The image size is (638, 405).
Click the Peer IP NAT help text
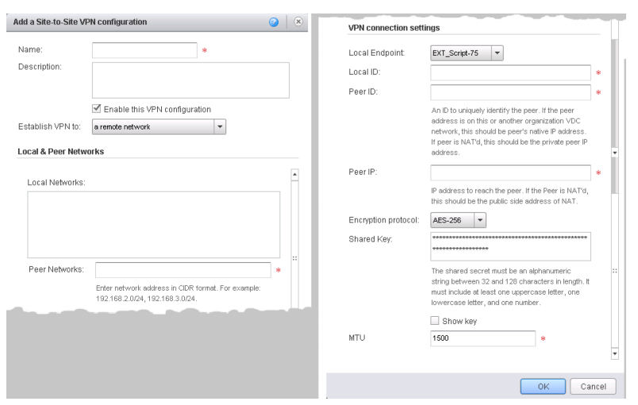(x=509, y=196)
